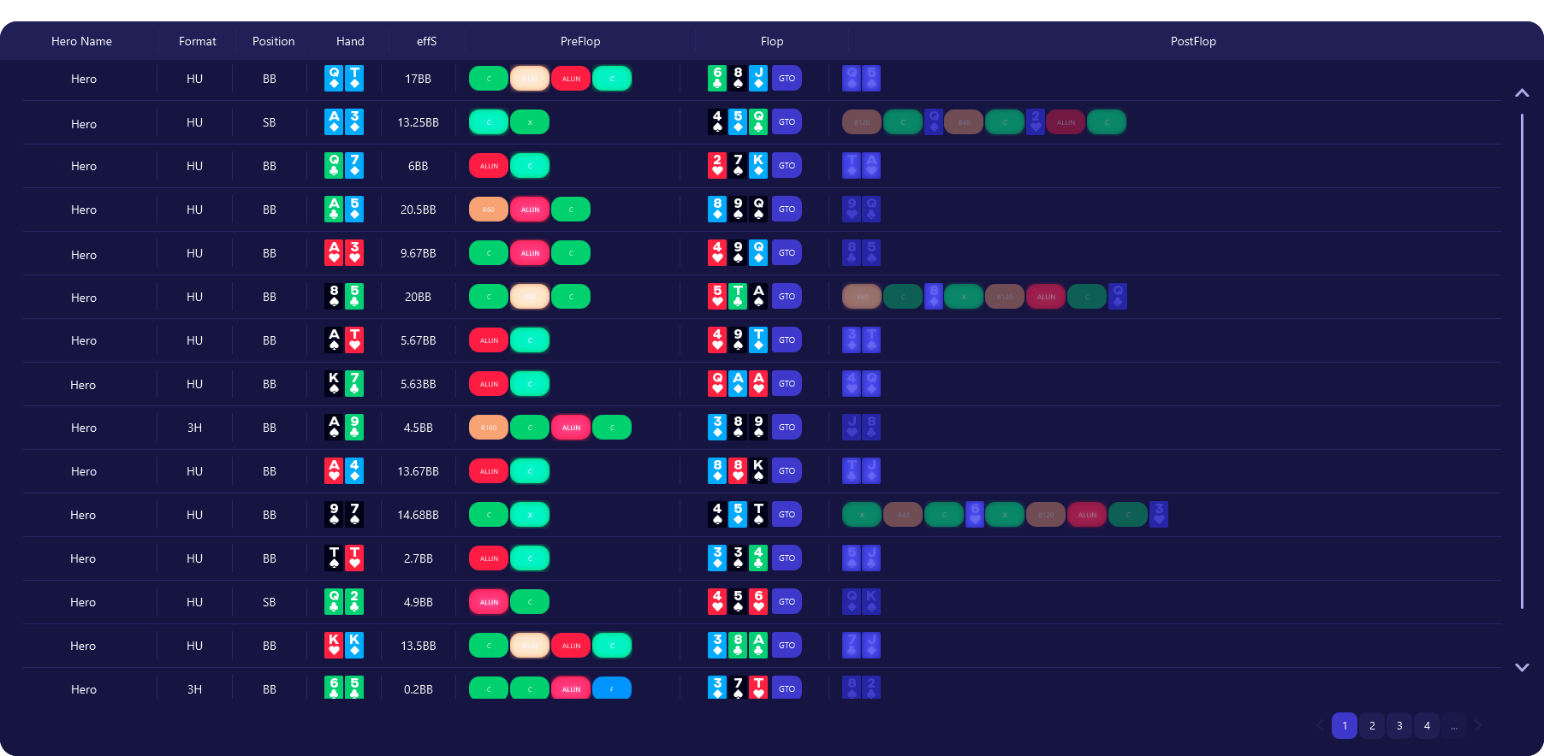Open GTO for the 20.5BB hand
The image size is (1544, 756).
pos(787,210)
